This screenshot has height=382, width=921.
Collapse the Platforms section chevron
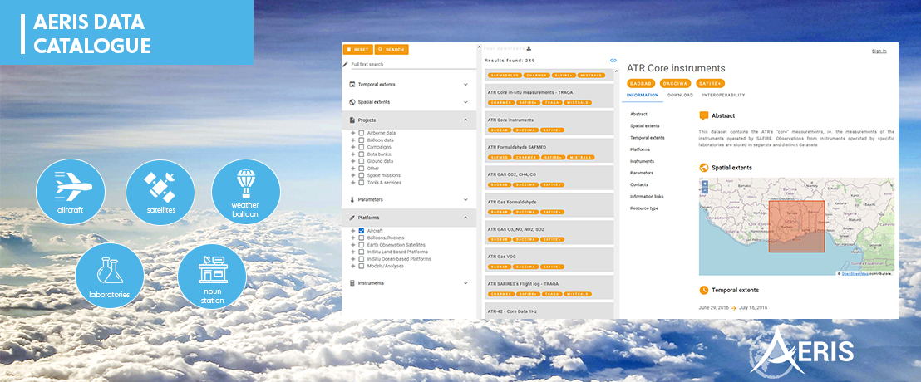tap(465, 218)
